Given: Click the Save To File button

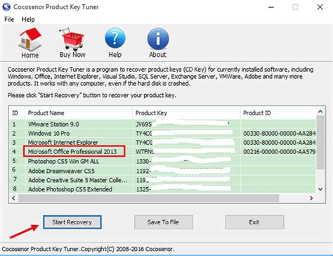Looking at the screenshot, I should coord(164,222).
